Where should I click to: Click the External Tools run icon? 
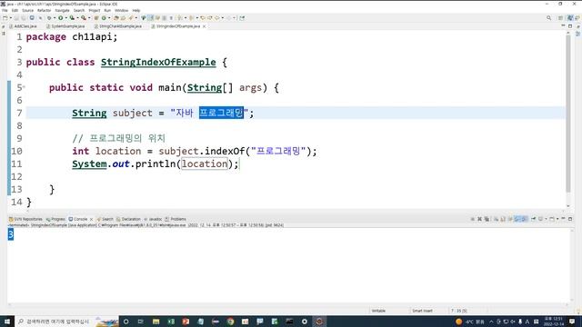(x=84, y=18)
